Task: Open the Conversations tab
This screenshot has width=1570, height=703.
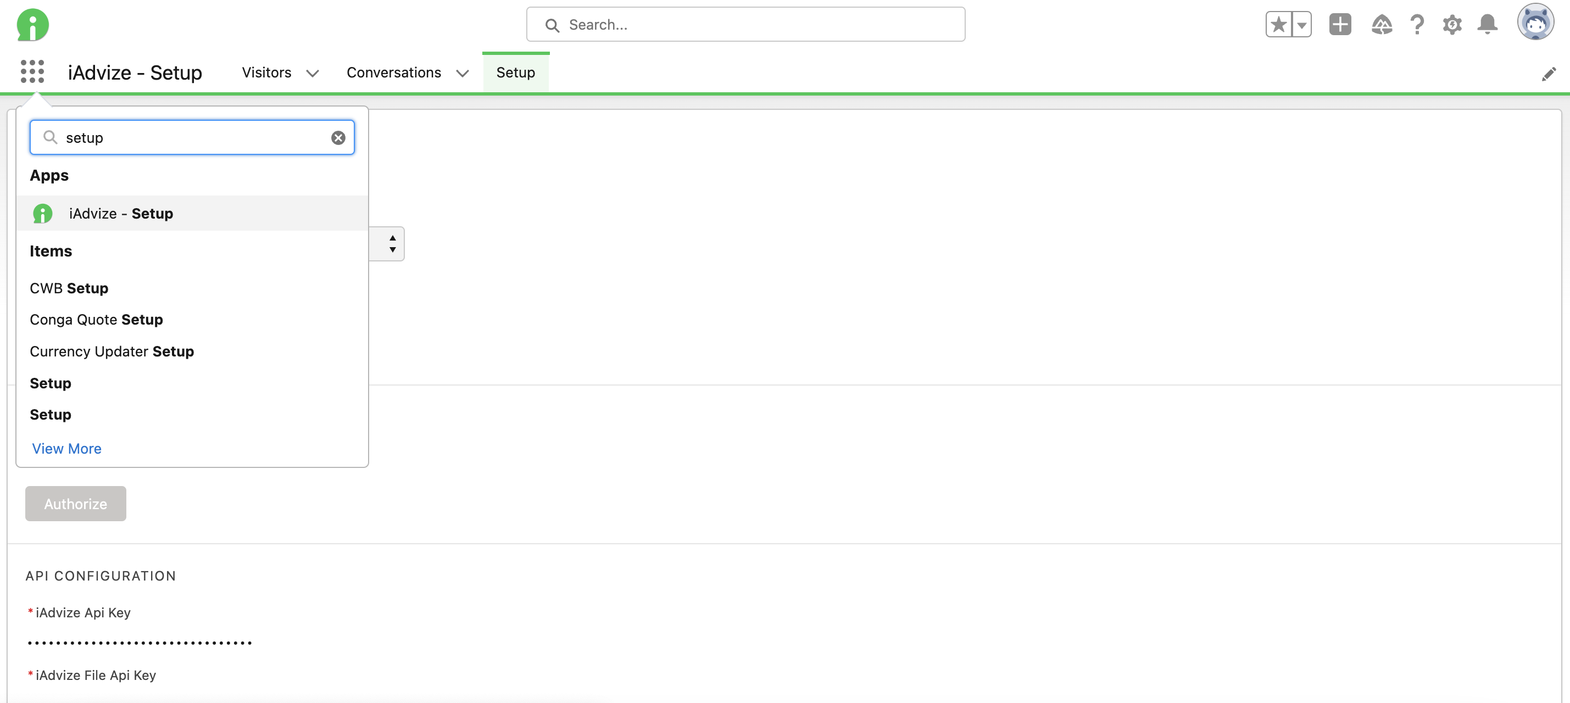Action: (x=394, y=72)
